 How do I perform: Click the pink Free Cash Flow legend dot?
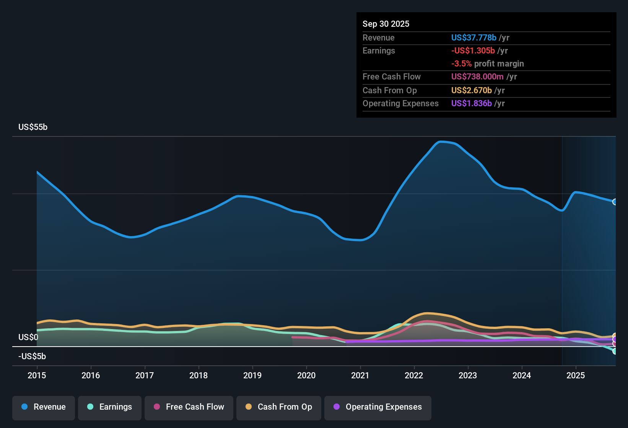click(156, 407)
